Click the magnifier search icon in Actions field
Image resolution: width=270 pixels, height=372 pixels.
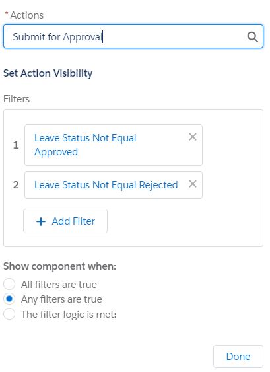point(252,37)
